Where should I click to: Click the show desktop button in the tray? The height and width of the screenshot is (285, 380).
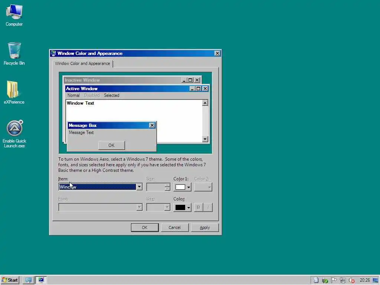coord(376,281)
